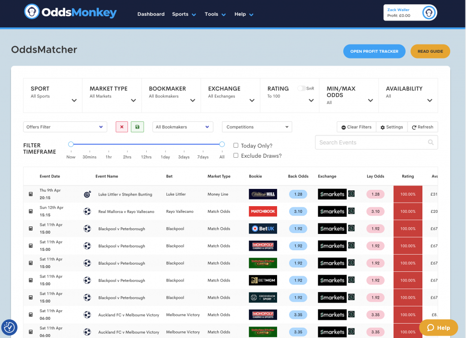Click football icon beside Real Mallorca match

[87, 211]
